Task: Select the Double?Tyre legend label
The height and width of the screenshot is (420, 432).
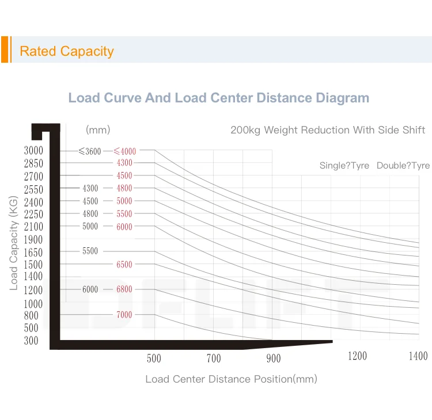Action: pyautogui.click(x=403, y=166)
